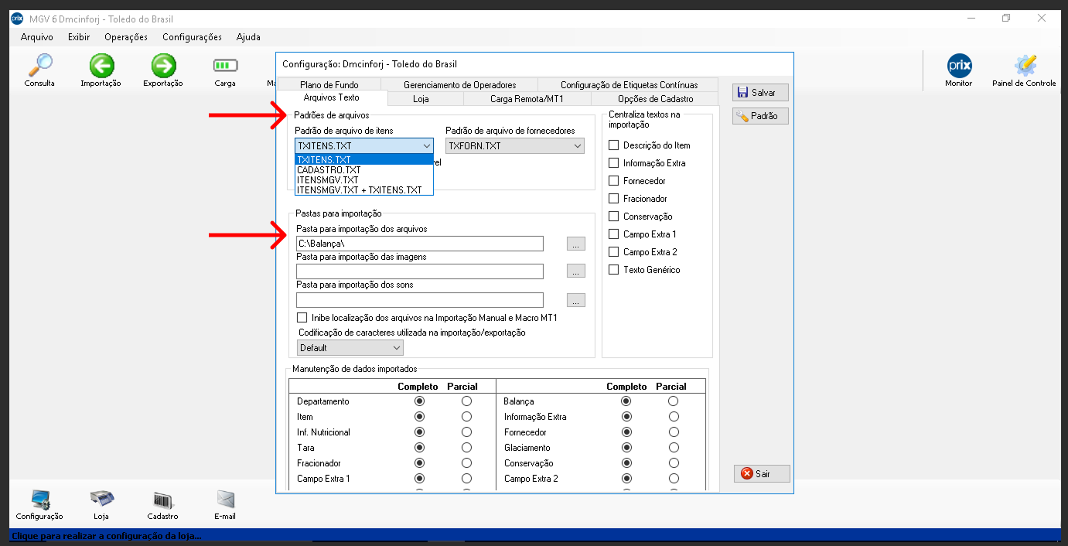Expand Padrão de arquivo de fornecedores dropdown

(x=514, y=146)
